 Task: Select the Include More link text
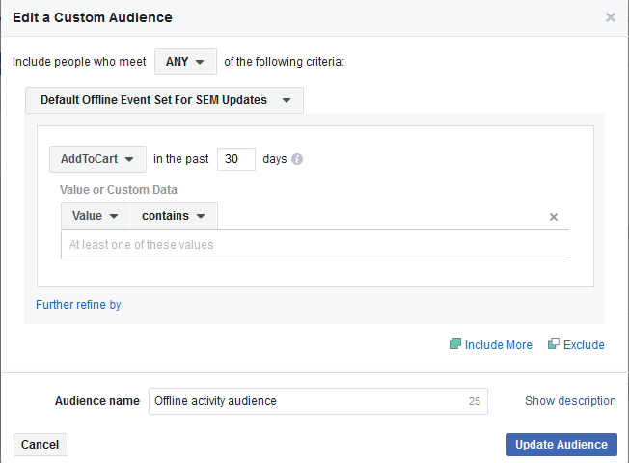[x=498, y=345]
